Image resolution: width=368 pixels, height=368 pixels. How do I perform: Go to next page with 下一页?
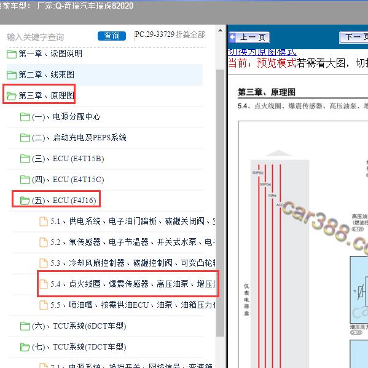[354, 37]
